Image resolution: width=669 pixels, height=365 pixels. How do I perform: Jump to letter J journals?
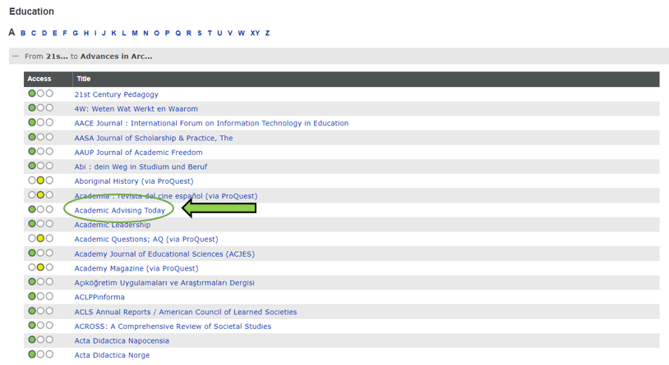104,34
